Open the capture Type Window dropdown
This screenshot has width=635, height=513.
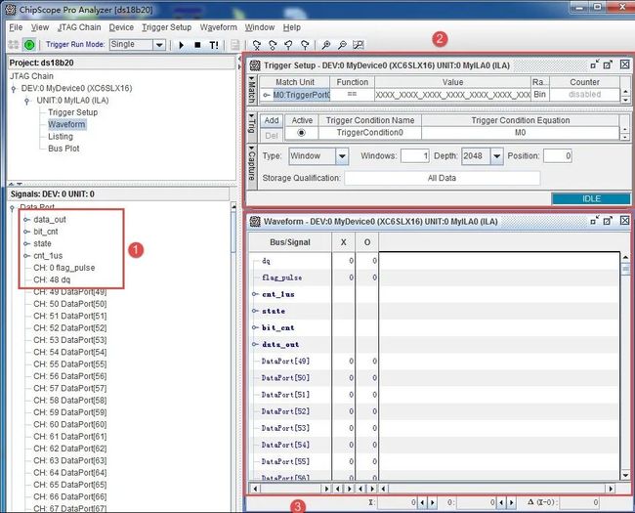342,156
